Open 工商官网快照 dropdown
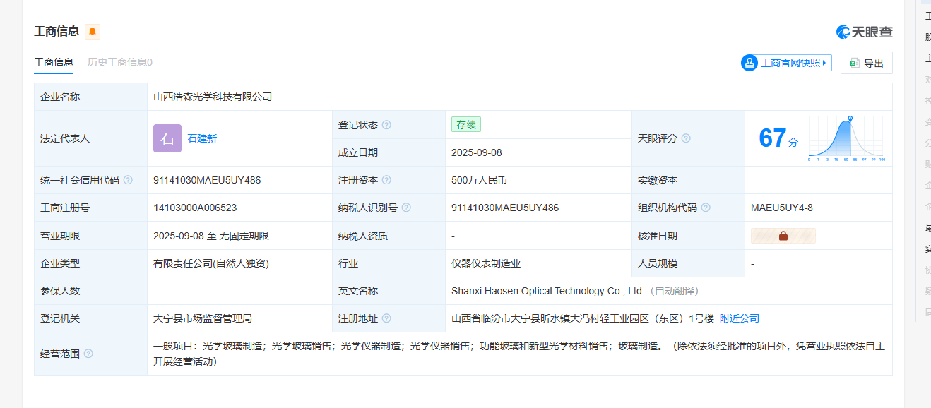Screen dimensions: 931x408 tap(786, 63)
